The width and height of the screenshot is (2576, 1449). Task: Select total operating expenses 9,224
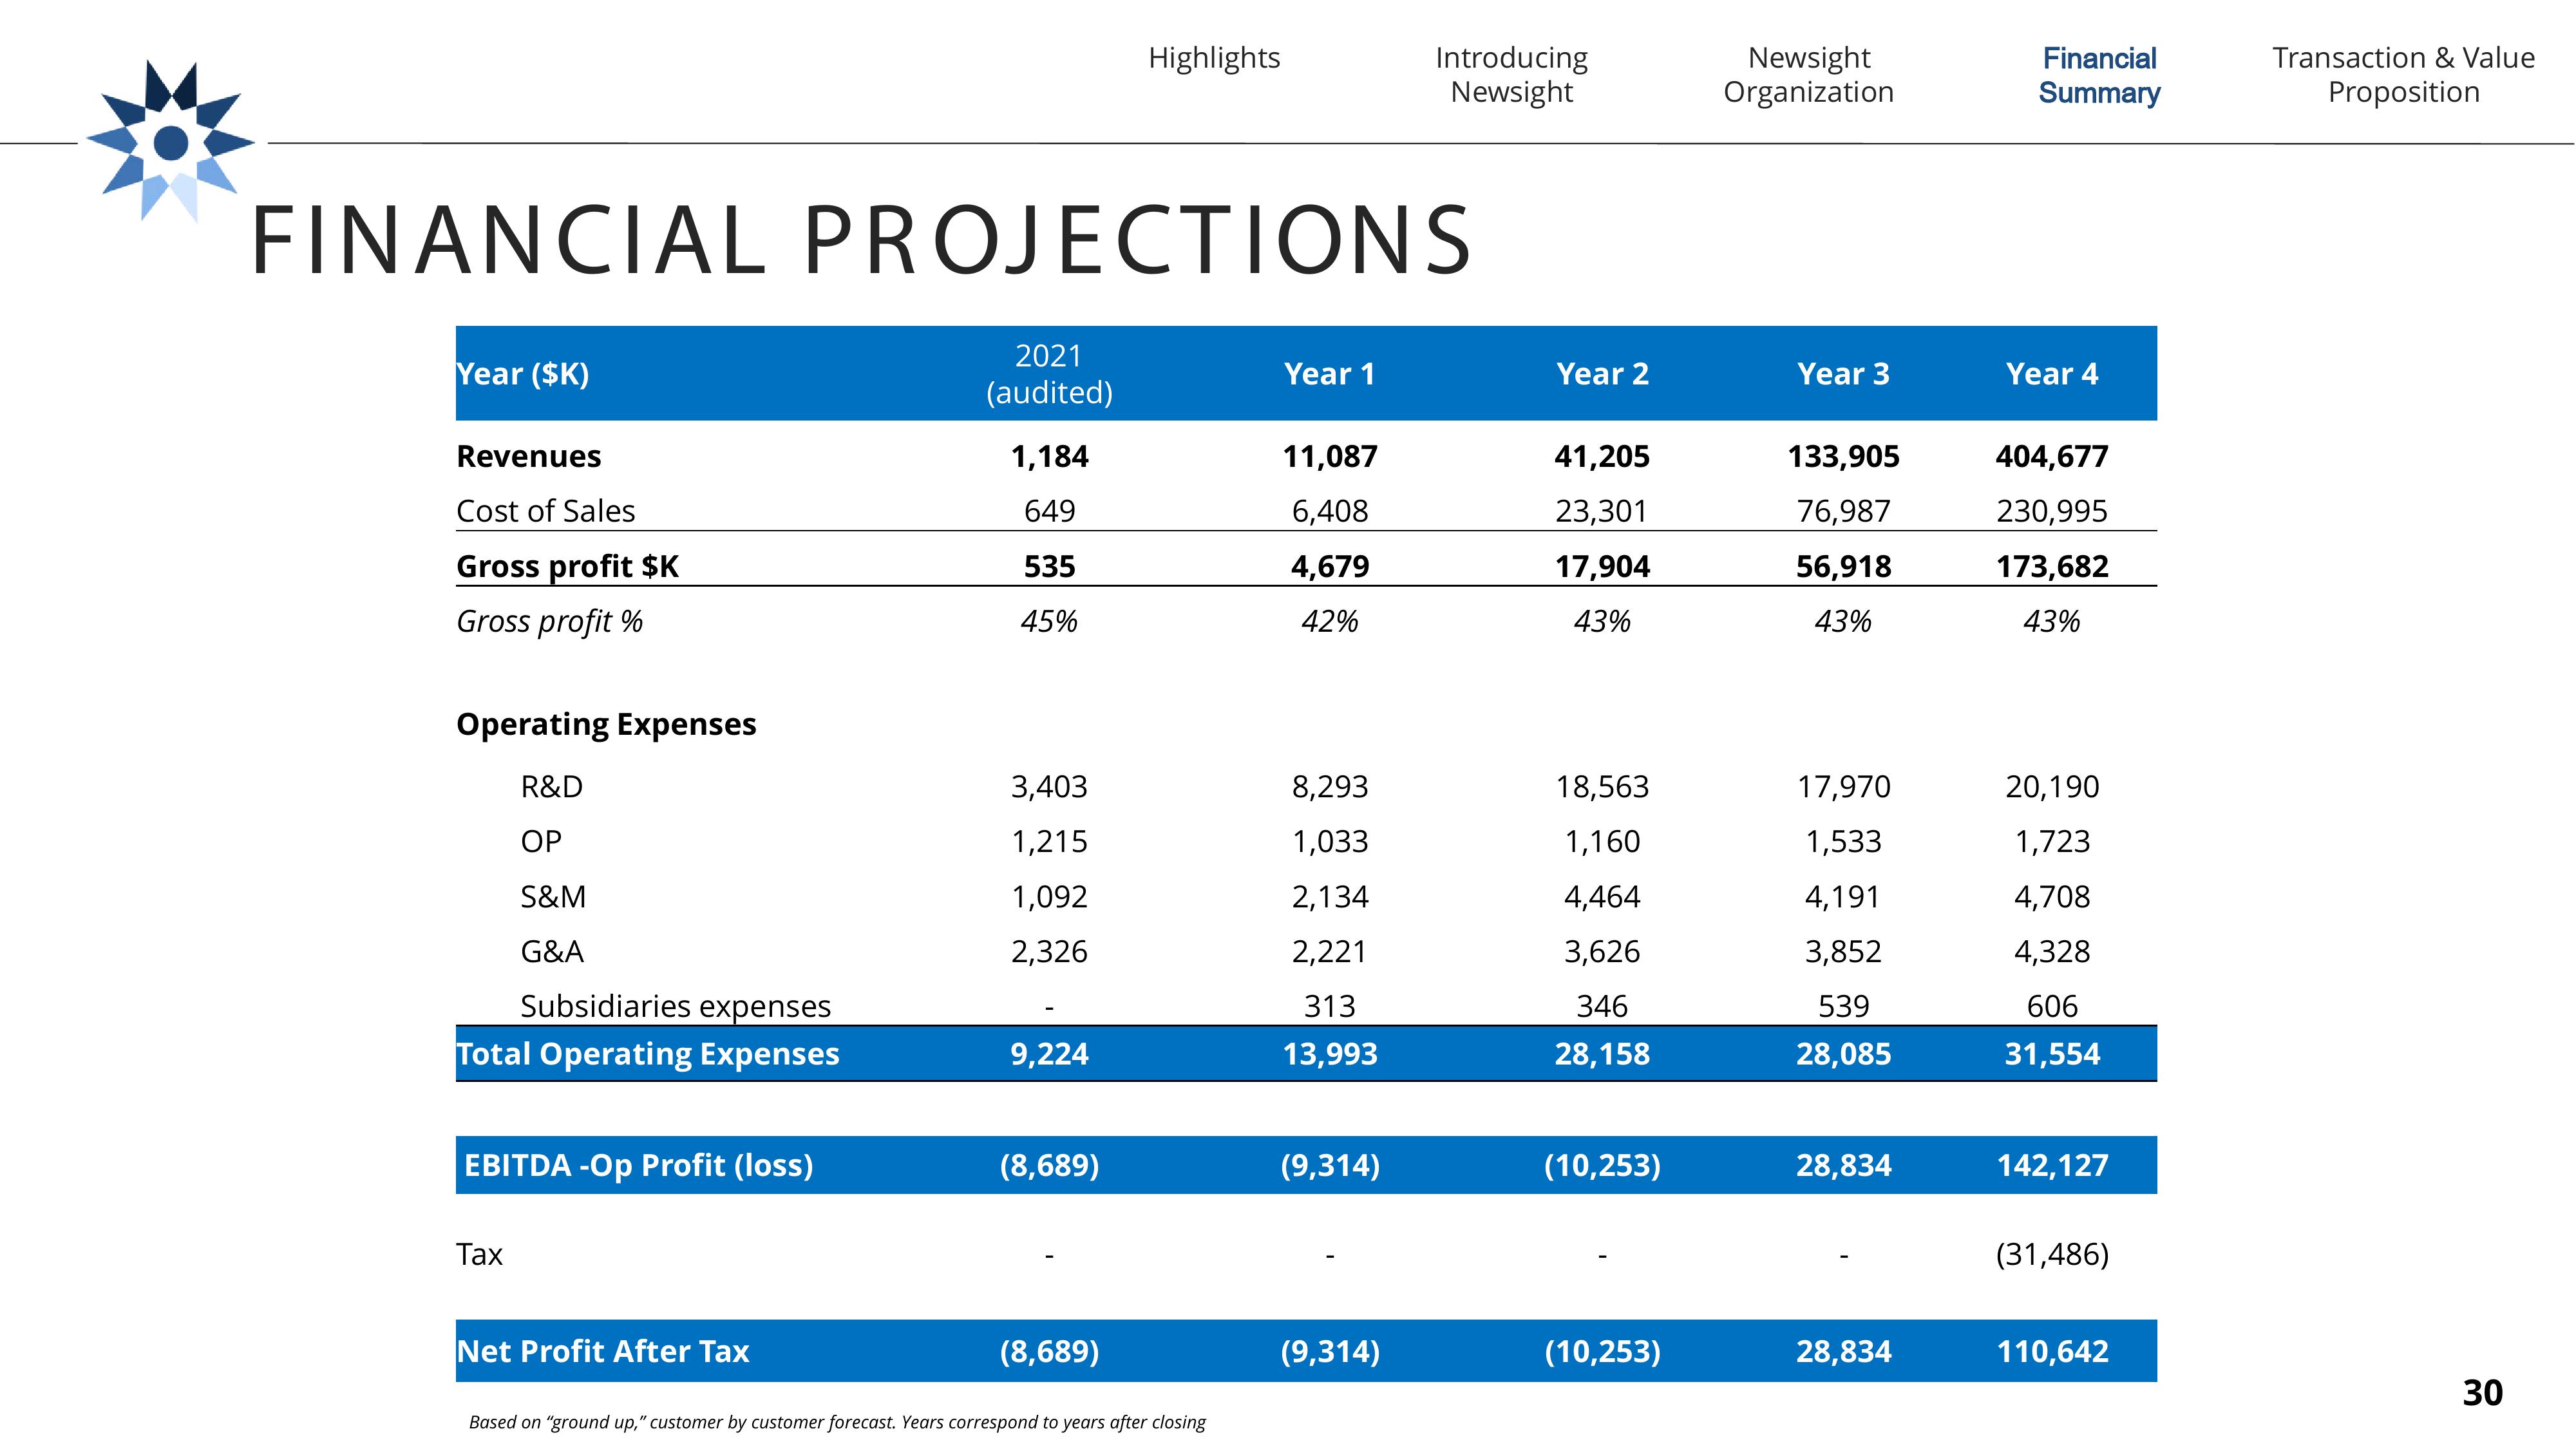click(x=1049, y=1054)
